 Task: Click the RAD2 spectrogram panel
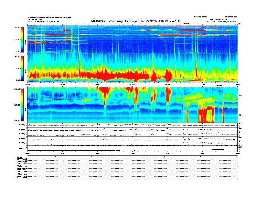tap(133, 39)
